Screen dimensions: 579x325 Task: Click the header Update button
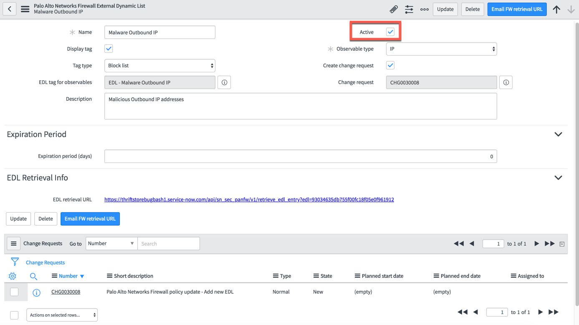445,9
